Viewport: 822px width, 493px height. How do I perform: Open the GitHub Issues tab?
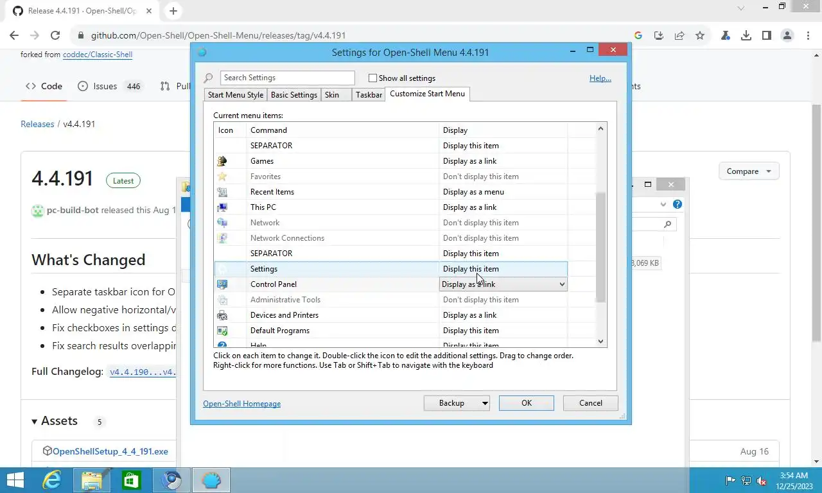coord(109,86)
